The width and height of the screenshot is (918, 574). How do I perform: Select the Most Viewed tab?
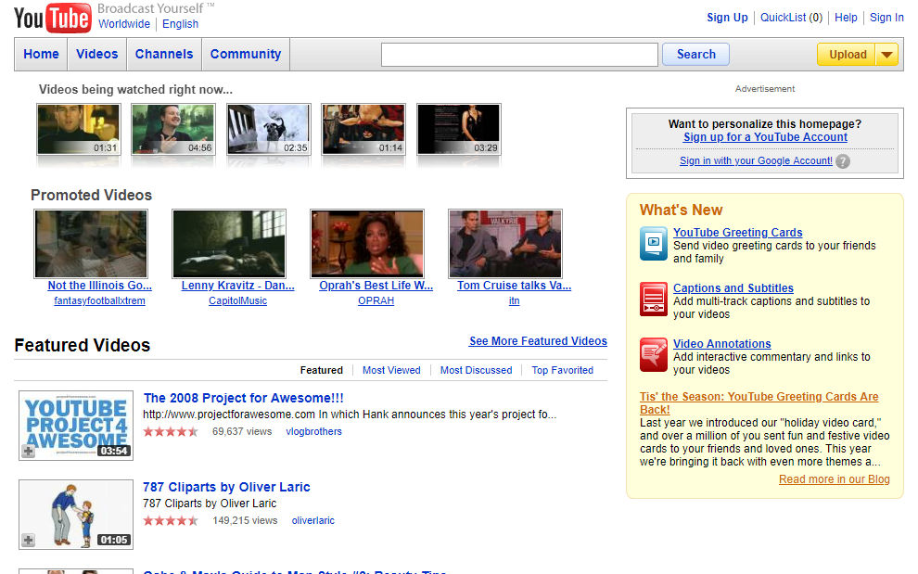coord(391,370)
